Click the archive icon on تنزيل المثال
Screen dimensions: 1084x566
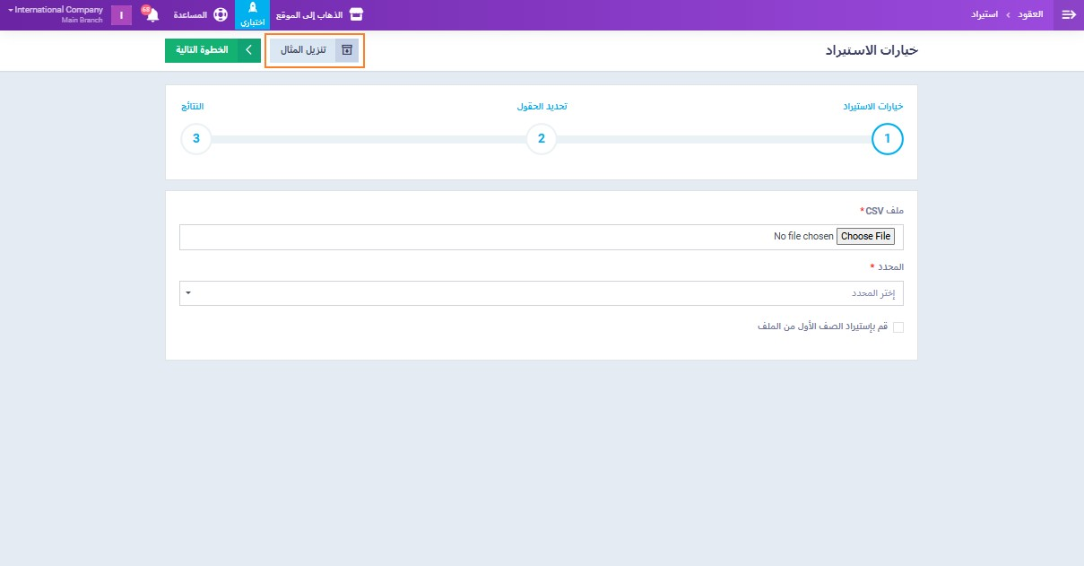pyautogui.click(x=347, y=50)
